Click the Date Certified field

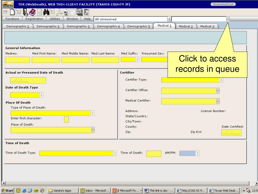click(x=231, y=133)
